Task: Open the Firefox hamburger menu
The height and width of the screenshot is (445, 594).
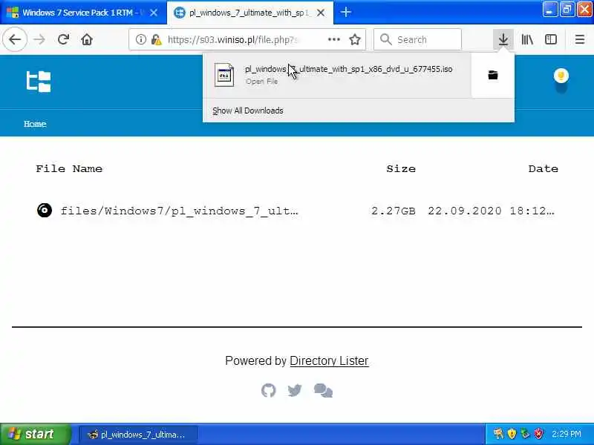Action: (x=580, y=39)
